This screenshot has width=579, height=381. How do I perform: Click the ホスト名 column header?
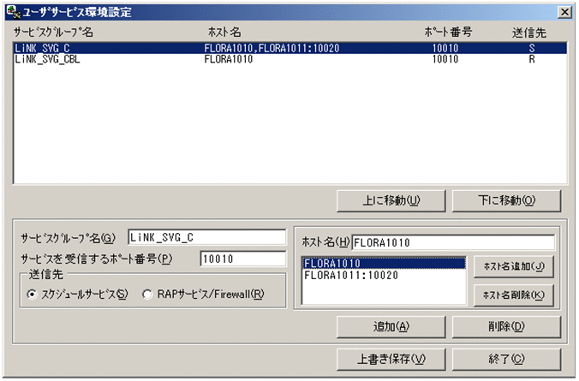click(224, 33)
